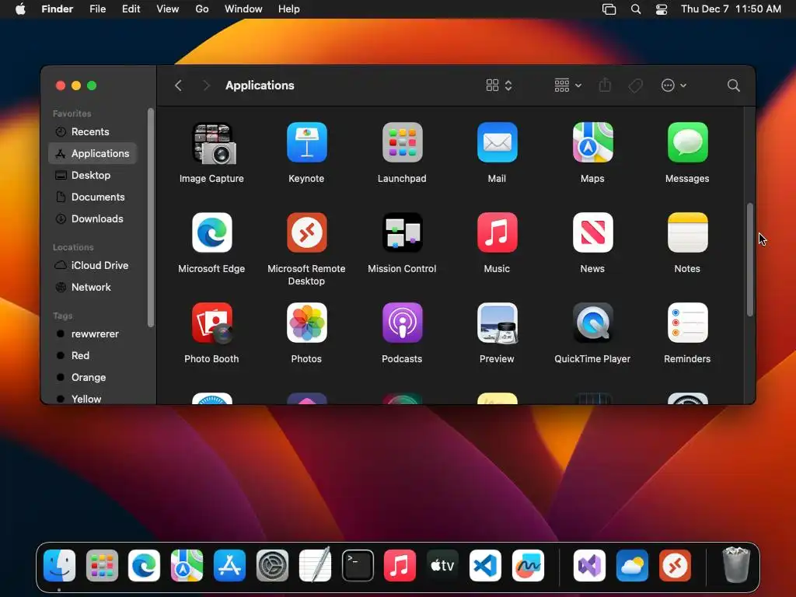Open the Edit menu
796x597 pixels.
(x=131, y=9)
